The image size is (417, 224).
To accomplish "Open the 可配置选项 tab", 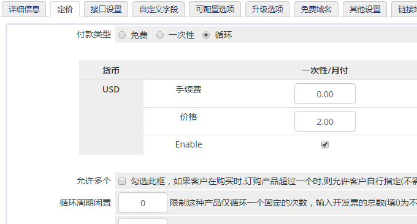I will (215, 9).
